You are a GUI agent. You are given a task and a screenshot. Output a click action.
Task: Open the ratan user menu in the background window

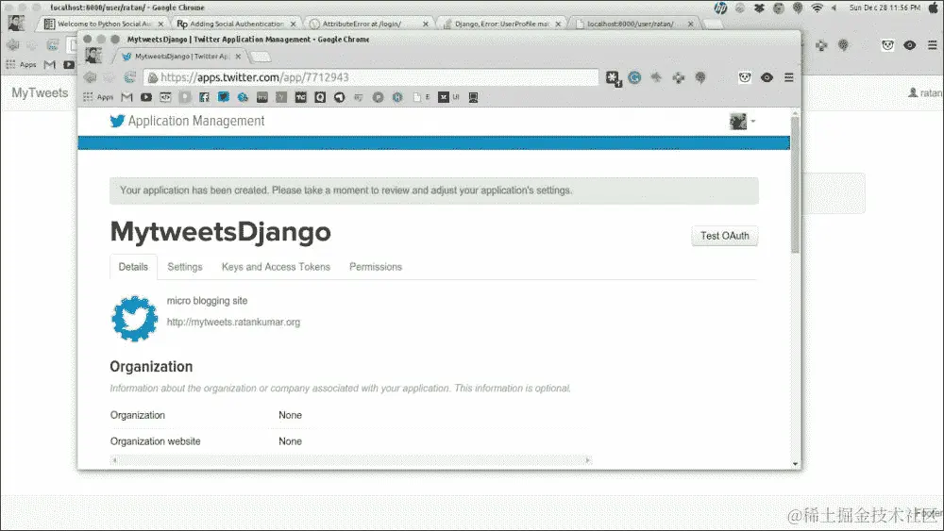(x=925, y=92)
